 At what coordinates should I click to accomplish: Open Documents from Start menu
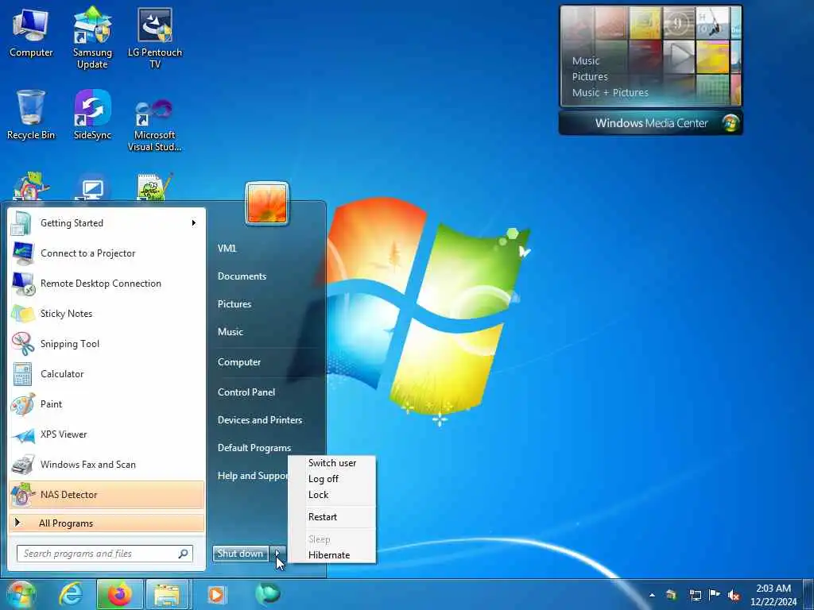tap(242, 276)
